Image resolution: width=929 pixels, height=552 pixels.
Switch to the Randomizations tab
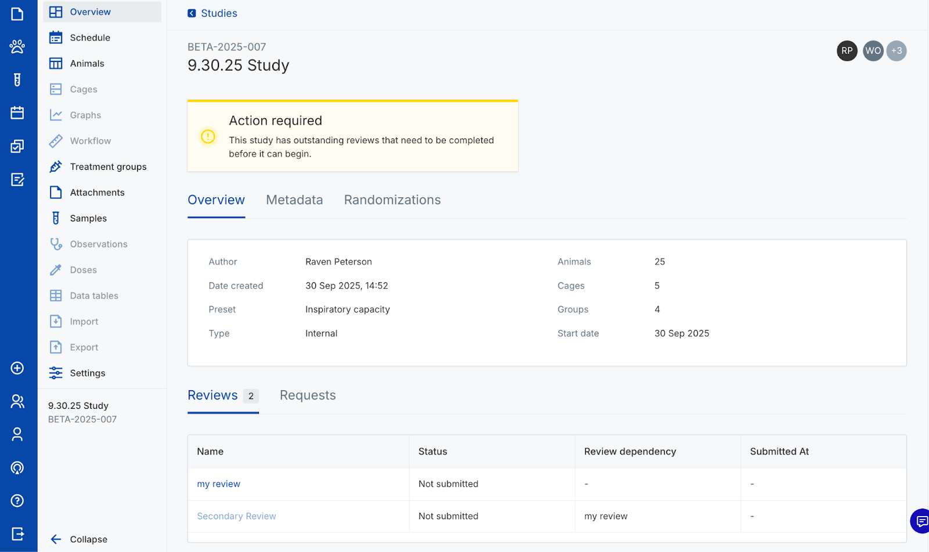[x=392, y=200]
